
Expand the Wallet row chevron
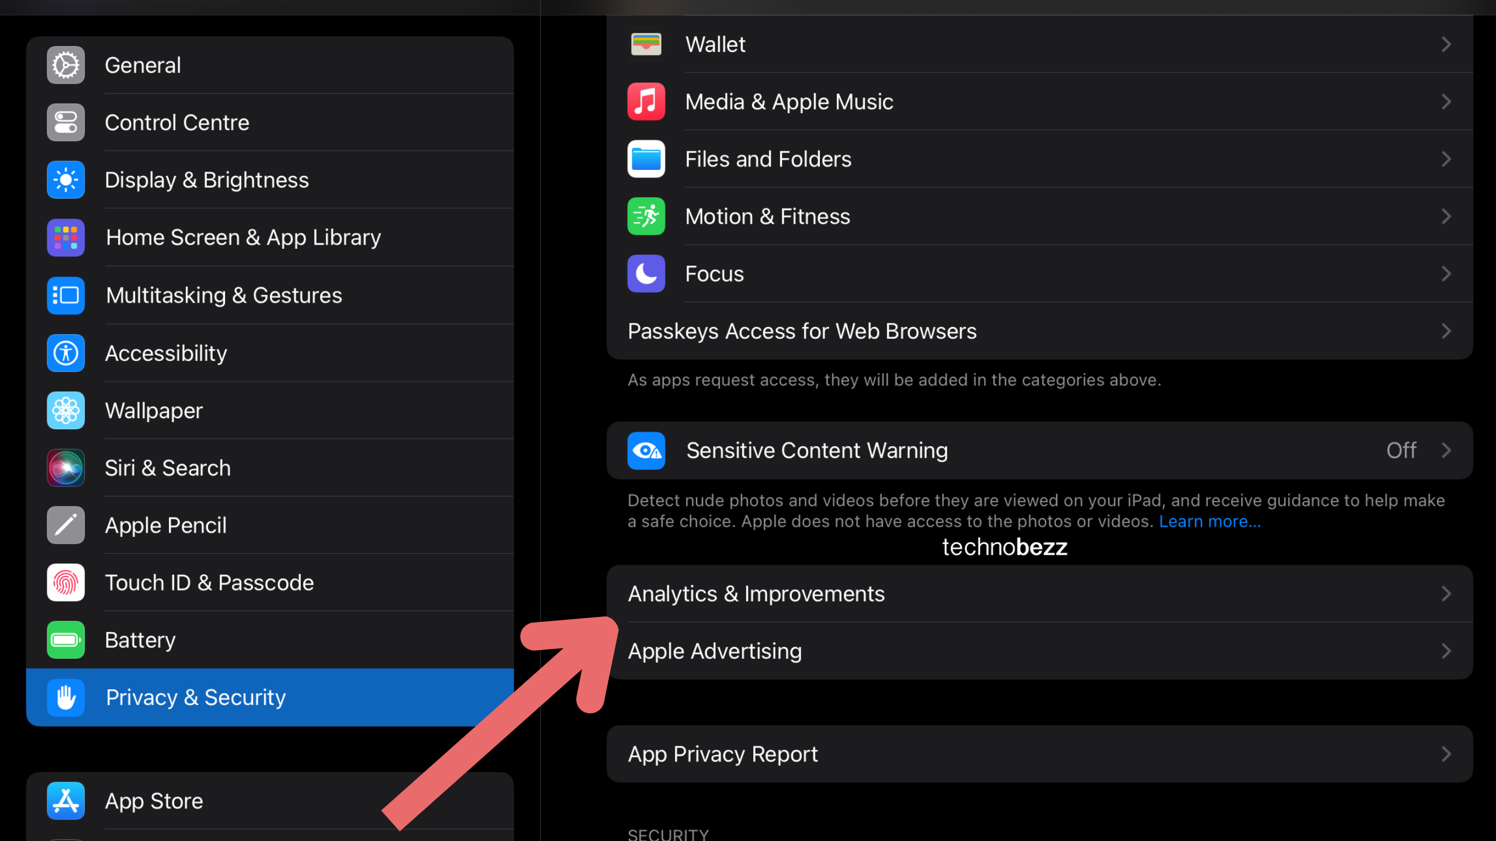pyautogui.click(x=1446, y=44)
